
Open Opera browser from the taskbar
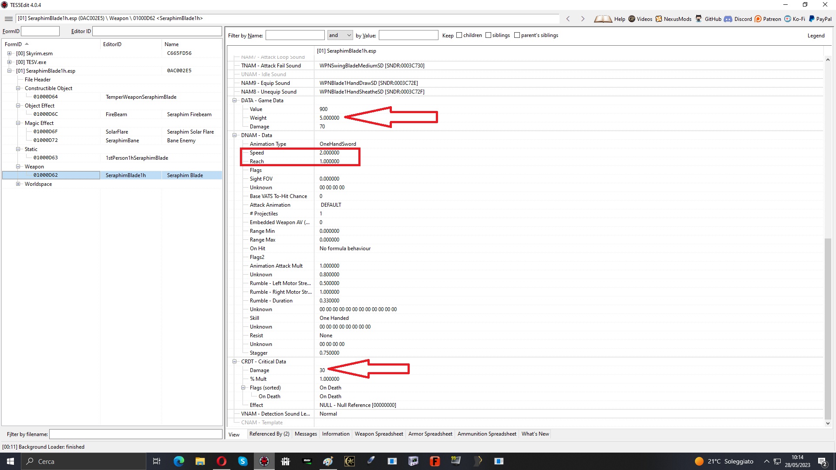(221, 461)
